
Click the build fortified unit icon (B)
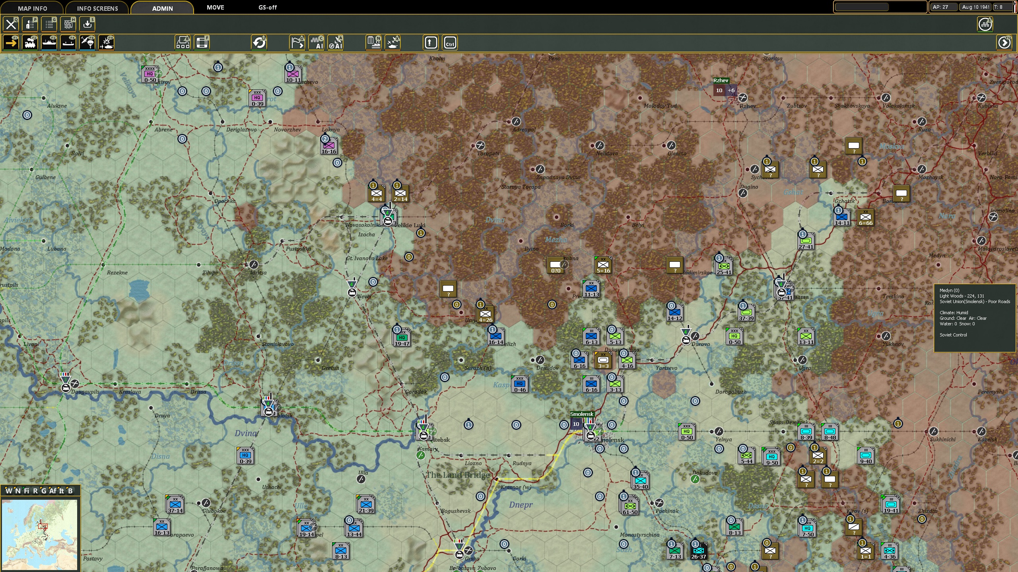183,43
